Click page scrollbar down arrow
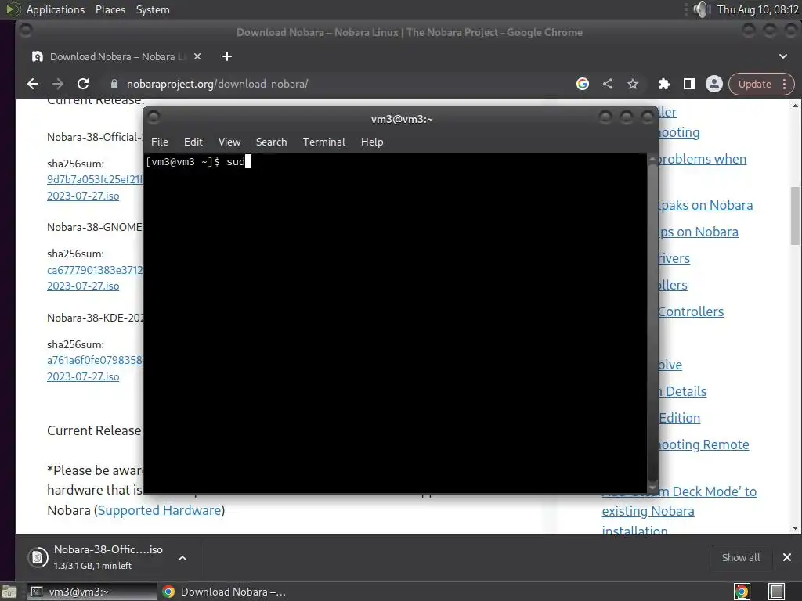Image resolution: width=802 pixels, height=601 pixels. [x=795, y=528]
